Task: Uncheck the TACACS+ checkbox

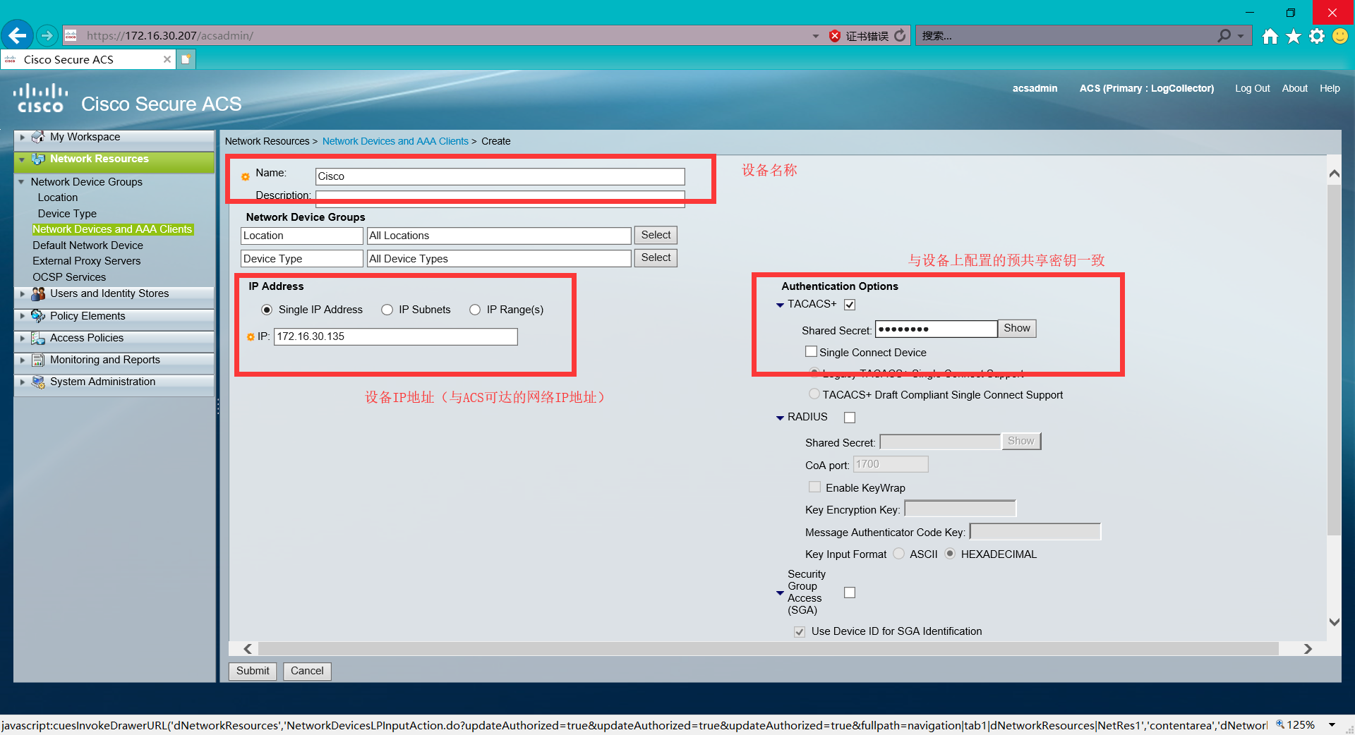Action: click(850, 305)
